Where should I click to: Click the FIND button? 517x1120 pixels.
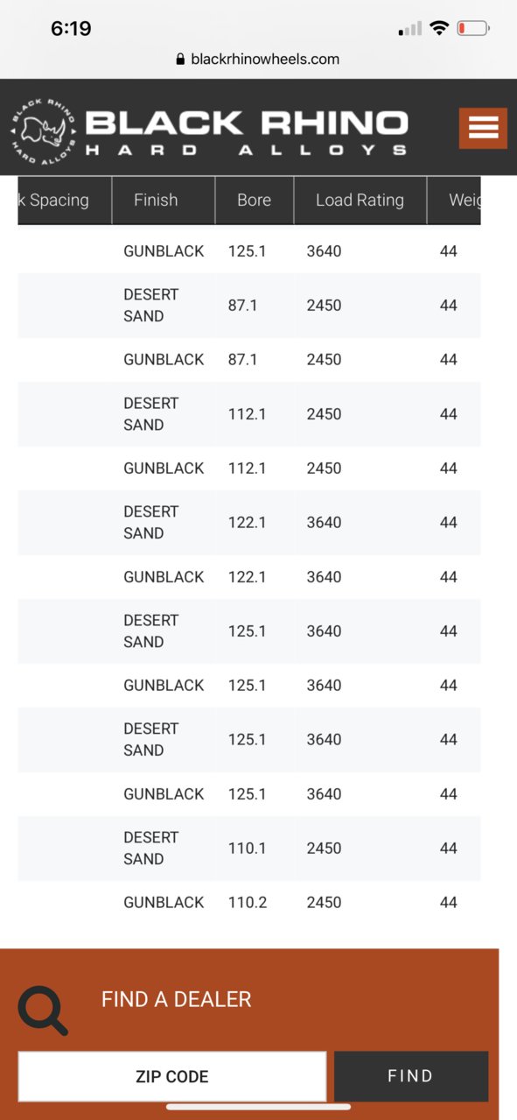tap(410, 1076)
